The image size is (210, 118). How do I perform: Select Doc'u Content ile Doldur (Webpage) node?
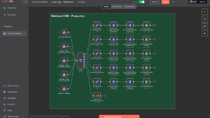coord(130,82)
